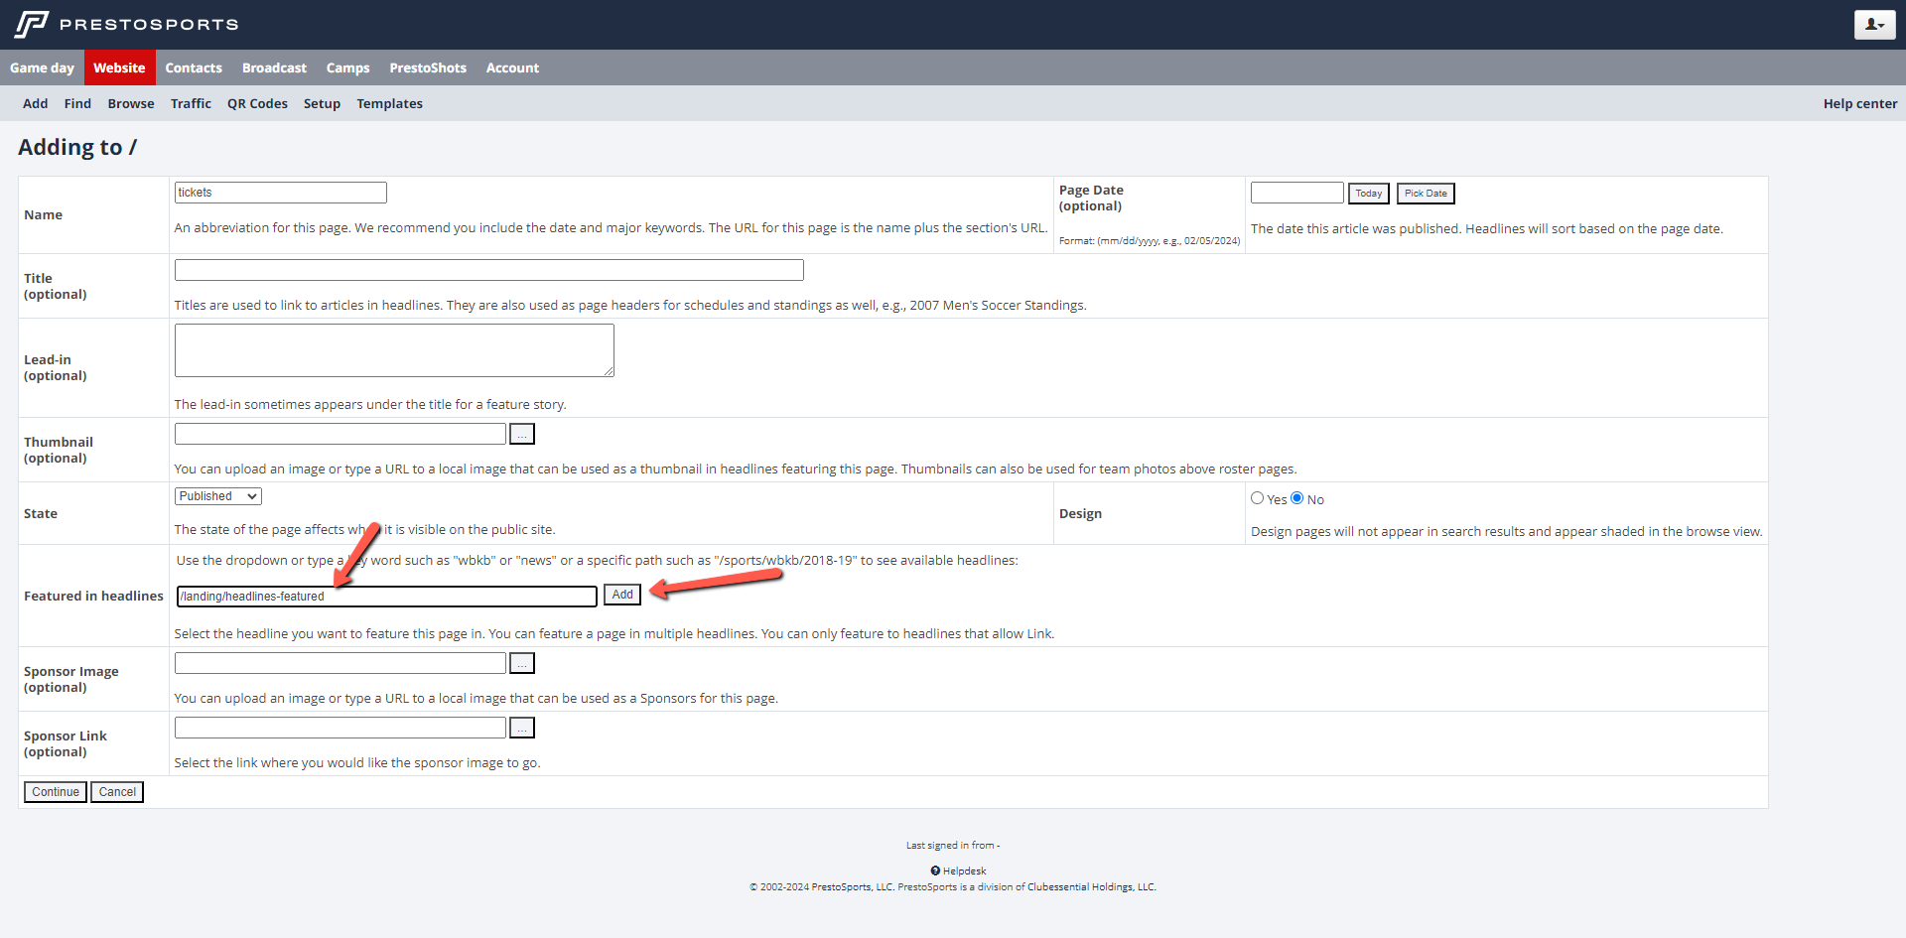
Task: Open the Pick Date calendar button
Action: 1425,194
